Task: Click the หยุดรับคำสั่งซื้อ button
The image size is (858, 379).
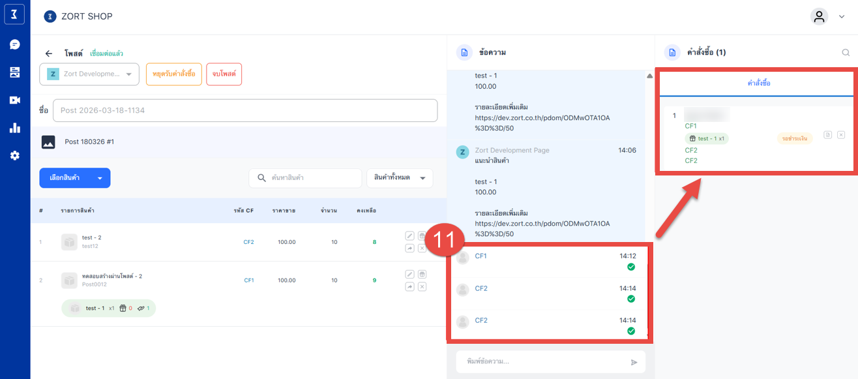Action: [173, 74]
